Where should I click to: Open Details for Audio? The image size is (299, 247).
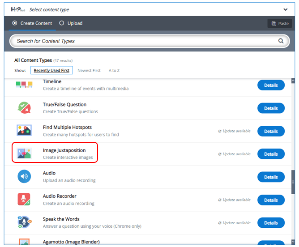(x=271, y=177)
